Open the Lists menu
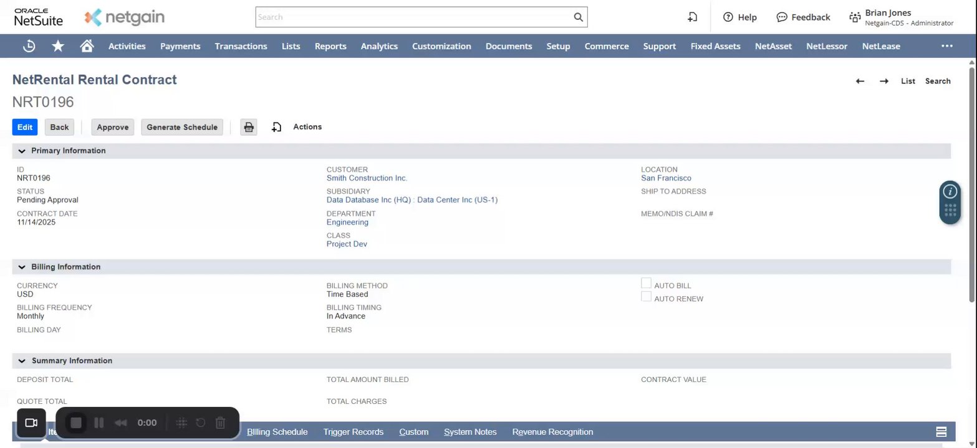The image size is (977, 448). click(291, 46)
